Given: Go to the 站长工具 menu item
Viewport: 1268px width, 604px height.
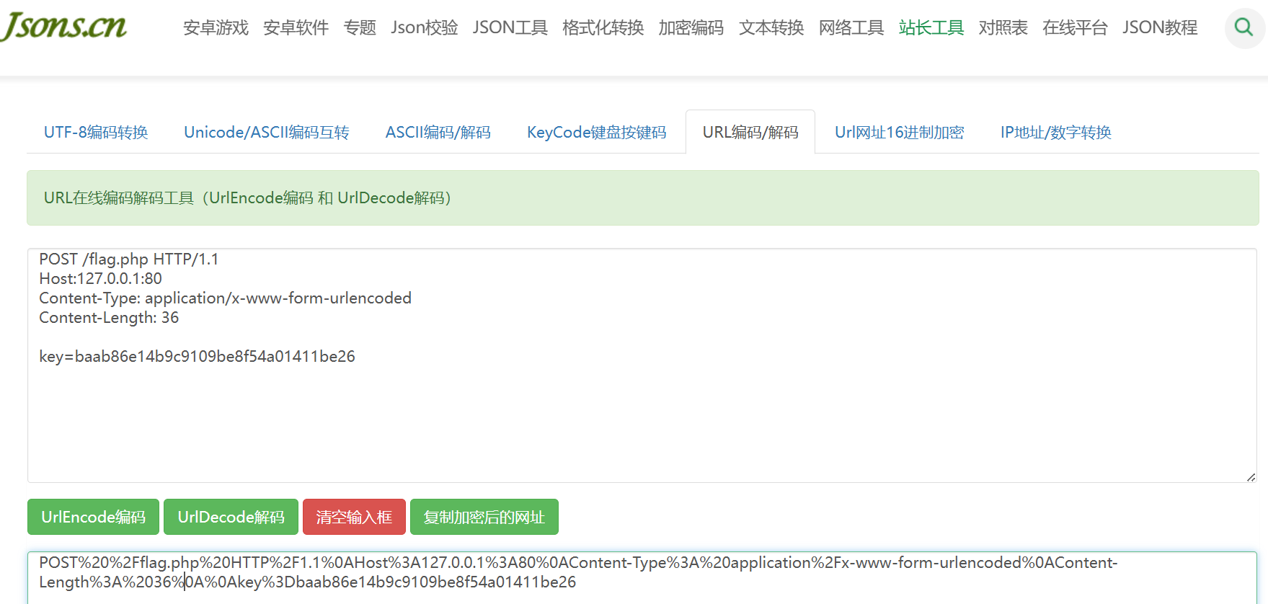Looking at the screenshot, I should 931,28.
